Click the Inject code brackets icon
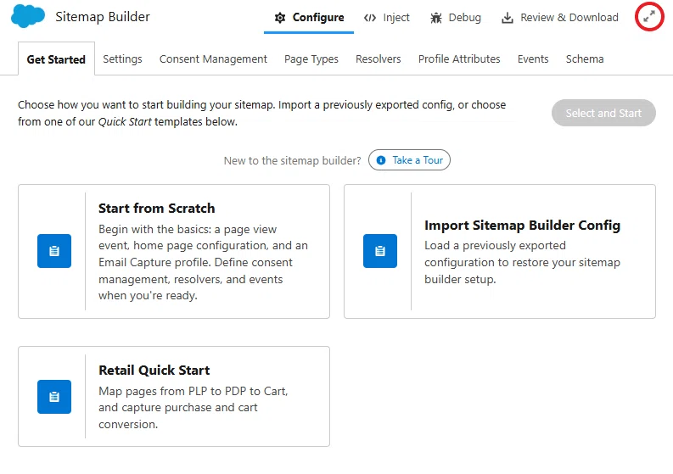 click(370, 18)
